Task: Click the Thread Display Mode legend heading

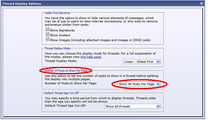Action: point(57,48)
